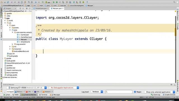
Task: Expand the build folder in project tree
Action: point(5,20)
